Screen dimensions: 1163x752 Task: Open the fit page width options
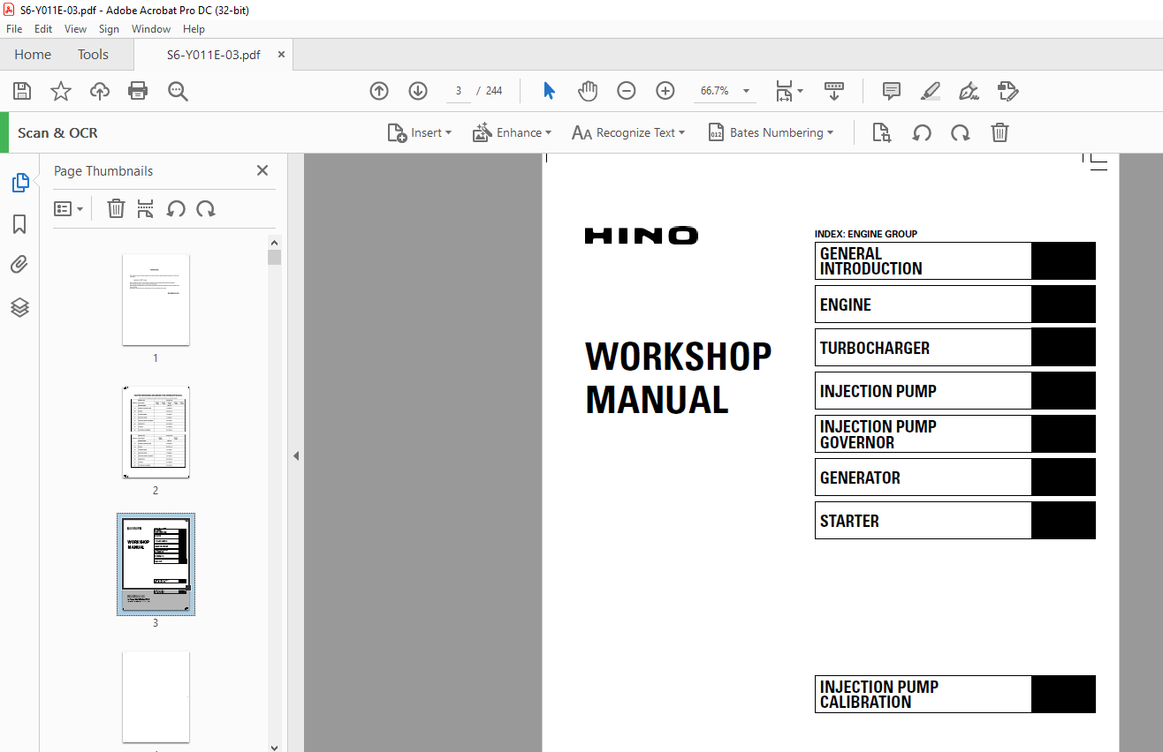788,91
